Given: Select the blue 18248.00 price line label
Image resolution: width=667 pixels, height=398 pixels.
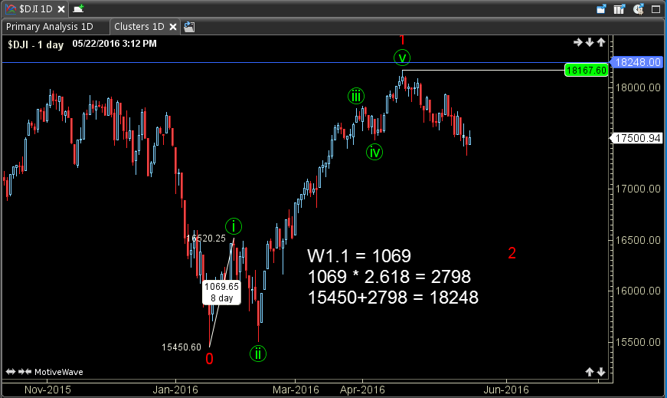Looking at the screenshot, I should coord(637,62).
